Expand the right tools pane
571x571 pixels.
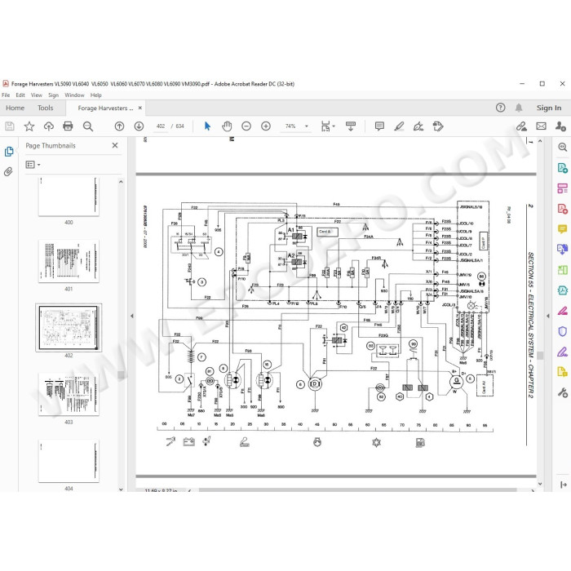tap(564, 485)
